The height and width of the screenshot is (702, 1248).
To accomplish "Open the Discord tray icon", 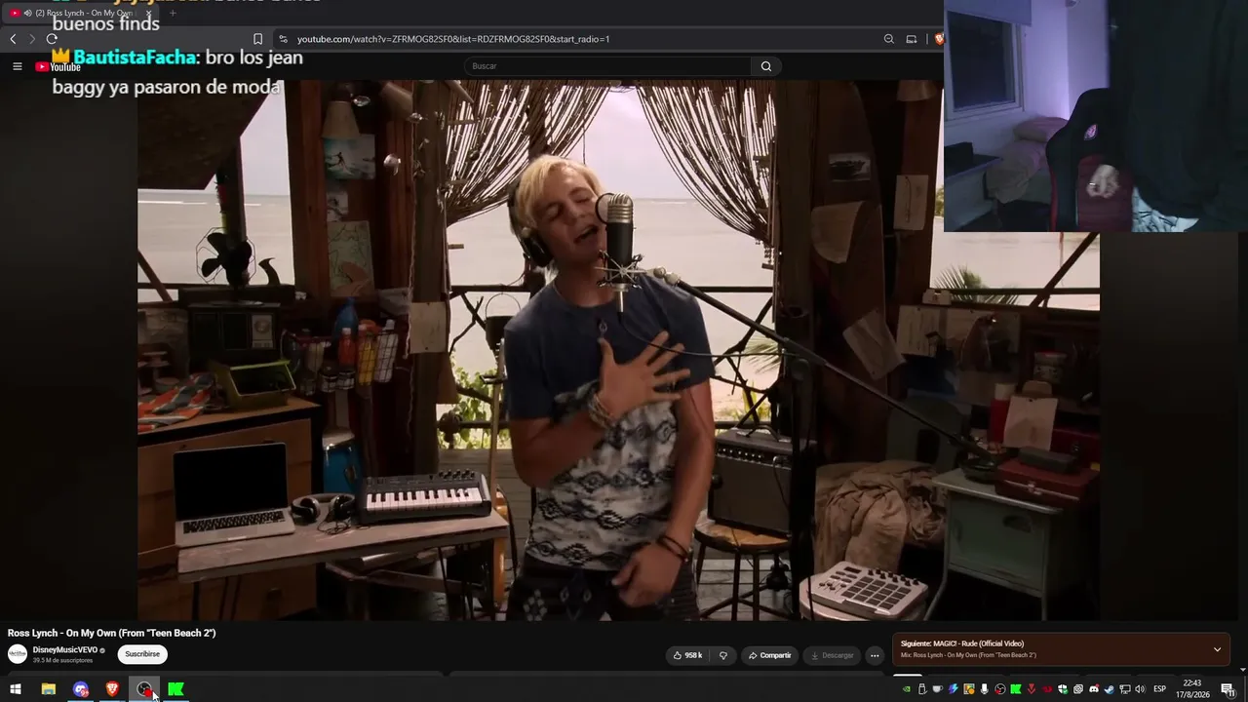I will (x=1094, y=689).
